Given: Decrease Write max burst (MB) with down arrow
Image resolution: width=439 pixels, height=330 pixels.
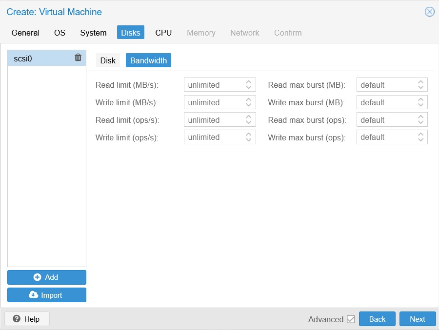Looking at the screenshot, I should coord(421,105).
